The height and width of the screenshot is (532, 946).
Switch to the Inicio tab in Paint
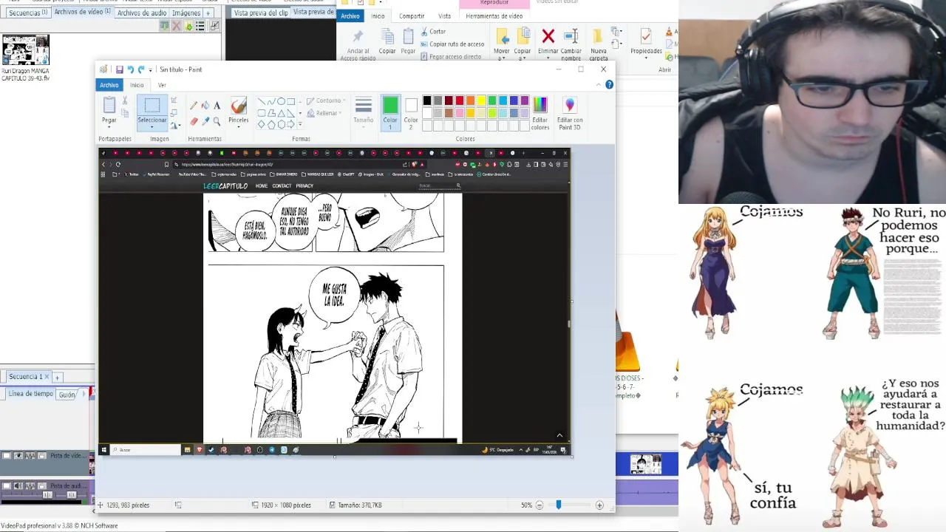[x=137, y=85]
